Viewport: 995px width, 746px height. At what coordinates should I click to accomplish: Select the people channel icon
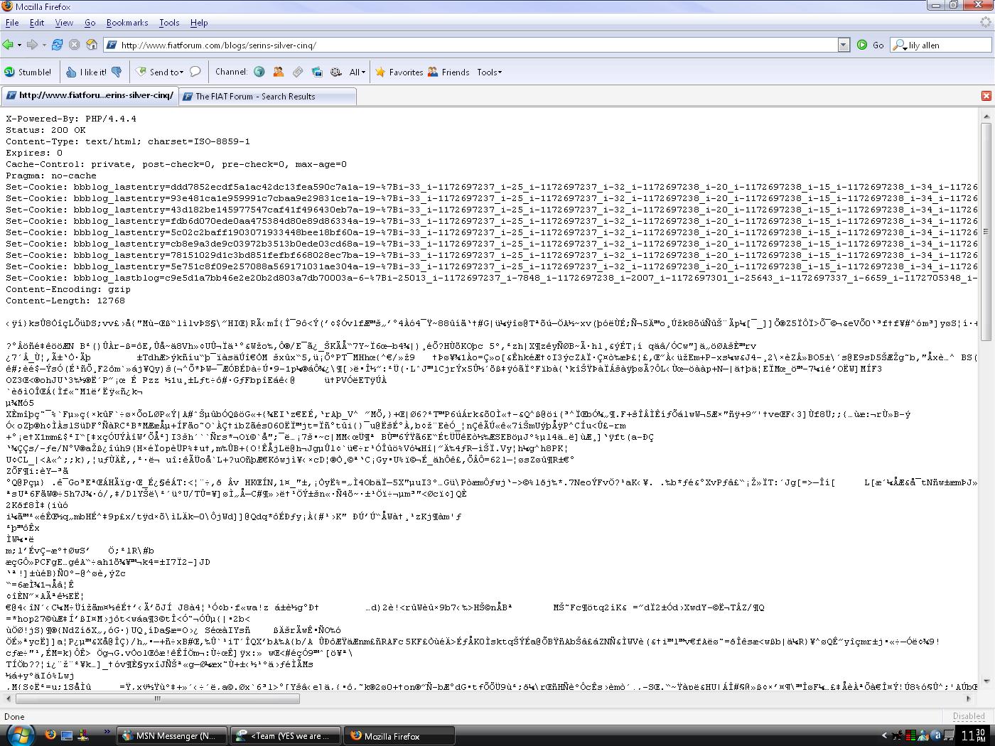[279, 72]
